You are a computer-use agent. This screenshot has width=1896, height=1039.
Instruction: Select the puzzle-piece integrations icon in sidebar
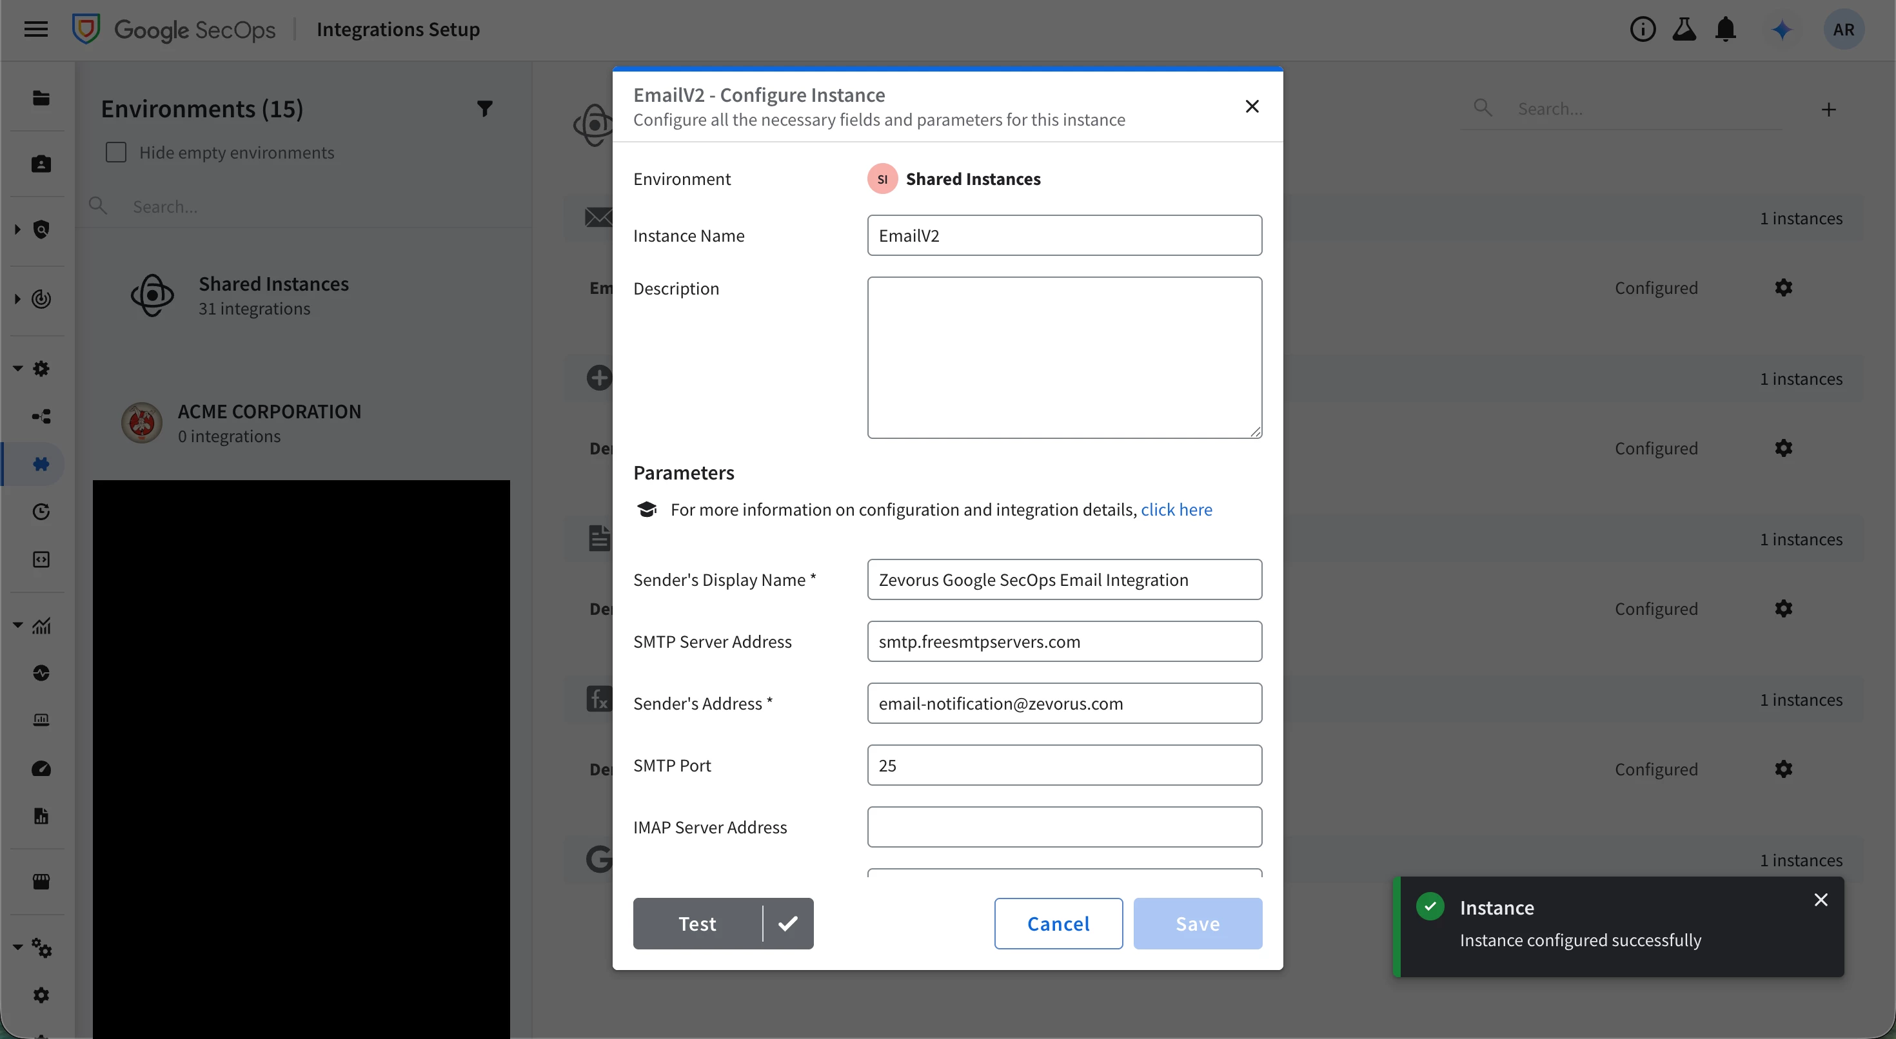[x=41, y=463]
